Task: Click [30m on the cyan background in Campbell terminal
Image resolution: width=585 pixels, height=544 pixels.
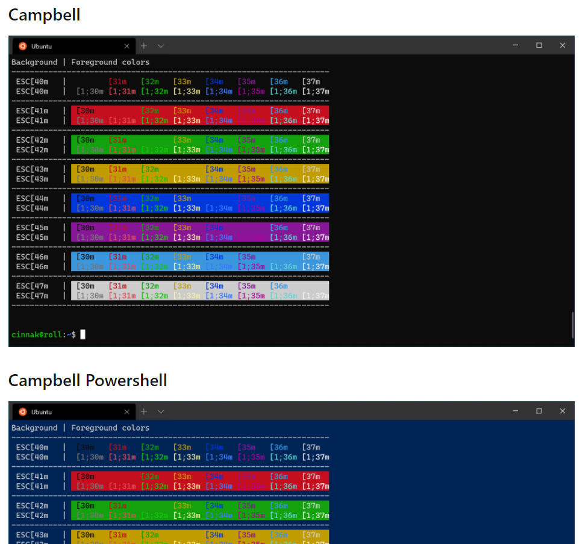Action: click(86, 257)
